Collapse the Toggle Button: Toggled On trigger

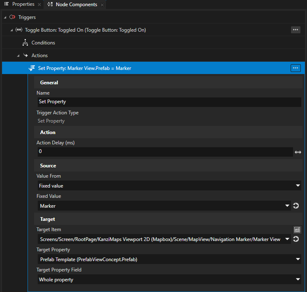[11, 30]
